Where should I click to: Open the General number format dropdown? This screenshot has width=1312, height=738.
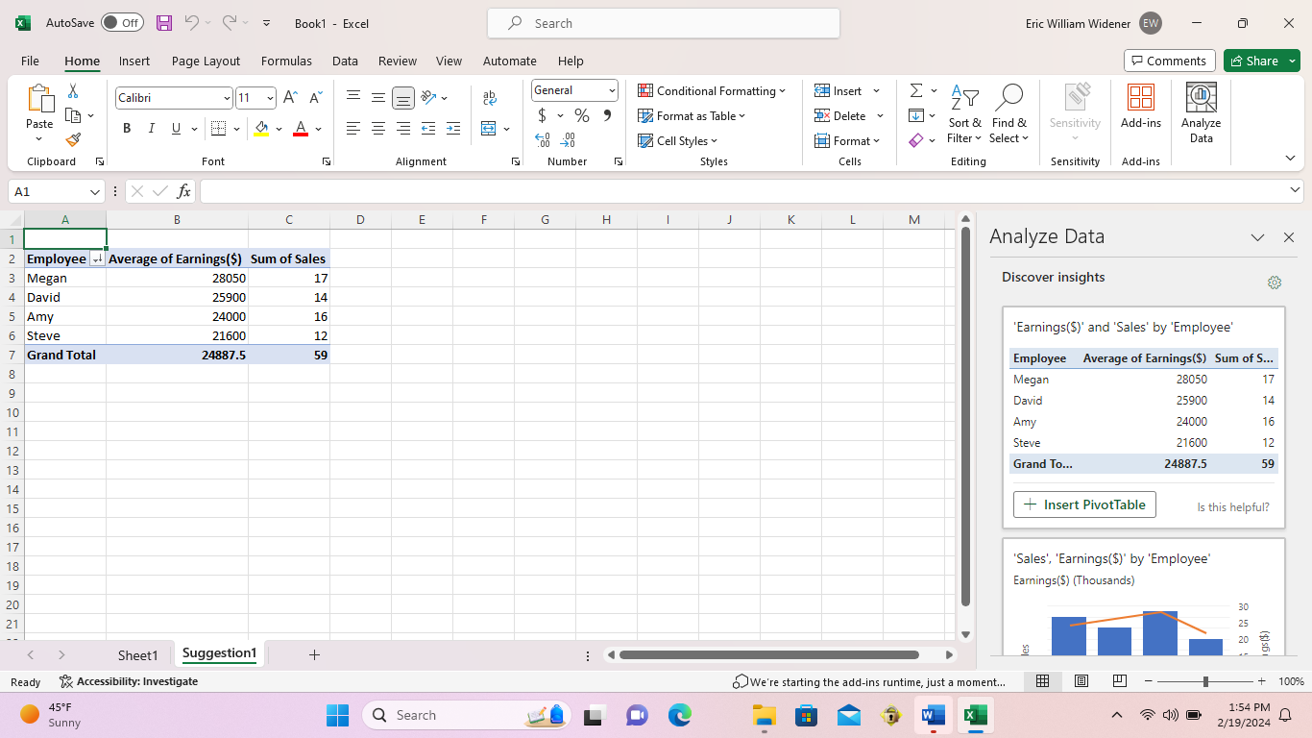573,89
